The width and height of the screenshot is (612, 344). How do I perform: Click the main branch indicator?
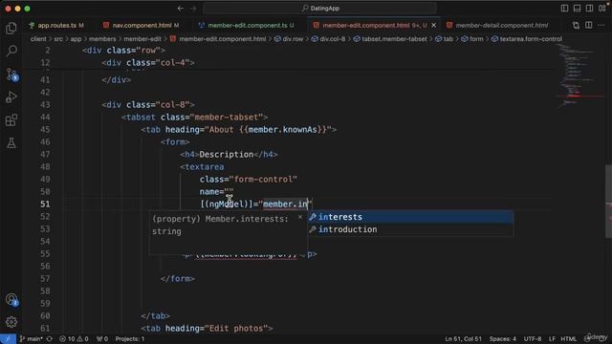32,339
